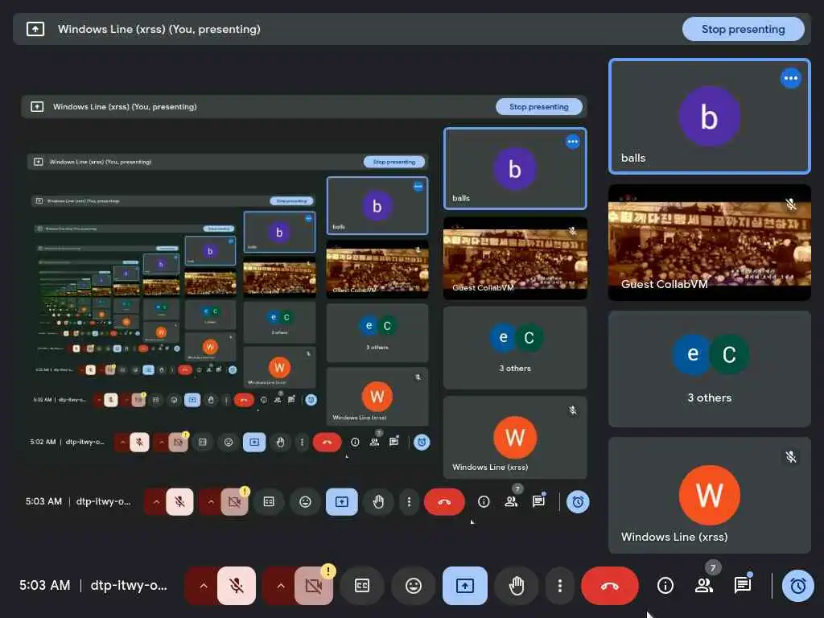Click the highlighted present-screen button in main bottom bar

[x=464, y=586]
